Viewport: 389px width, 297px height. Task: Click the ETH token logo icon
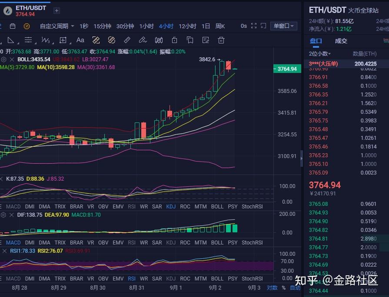[8, 11]
